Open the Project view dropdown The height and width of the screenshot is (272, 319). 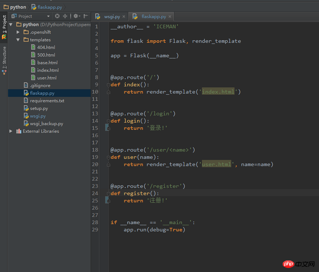48,16
